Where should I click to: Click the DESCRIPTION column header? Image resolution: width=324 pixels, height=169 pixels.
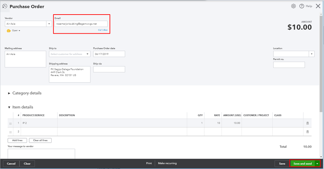(x=67, y=115)
